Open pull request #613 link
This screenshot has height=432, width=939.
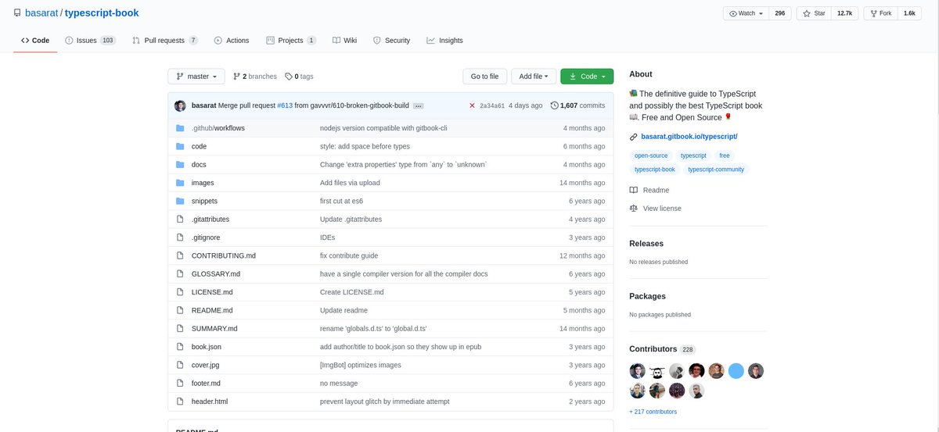pos(285,105)
